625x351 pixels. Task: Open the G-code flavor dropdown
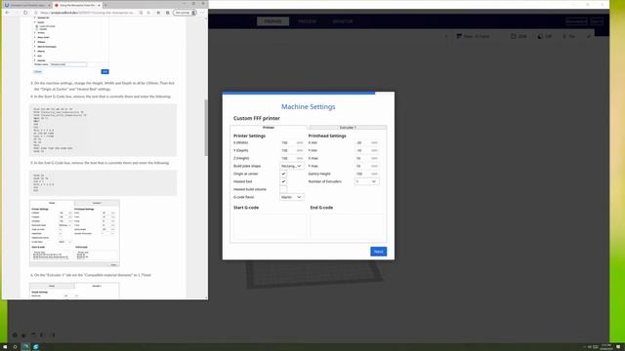click(291, 197)
